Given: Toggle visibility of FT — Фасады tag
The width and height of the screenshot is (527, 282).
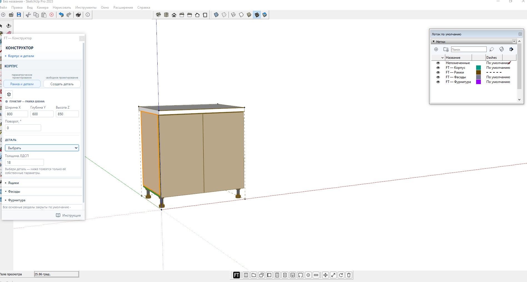Looking at the screenshot, I should pyautogui.click(x=438, y=77).
